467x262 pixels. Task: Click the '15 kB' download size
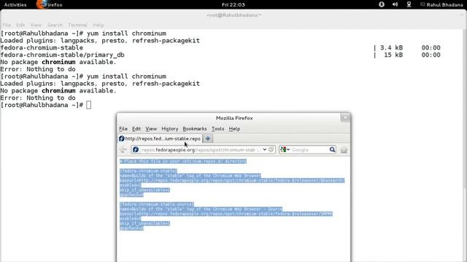[x=393, y=55]
